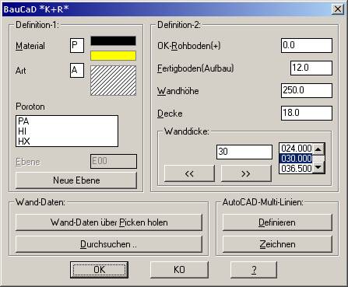Click the Wanddicke input showing 30
This screenshot has width=348, height=287.
[x=244, y=152]
